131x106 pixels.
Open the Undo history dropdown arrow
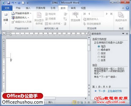16,3
